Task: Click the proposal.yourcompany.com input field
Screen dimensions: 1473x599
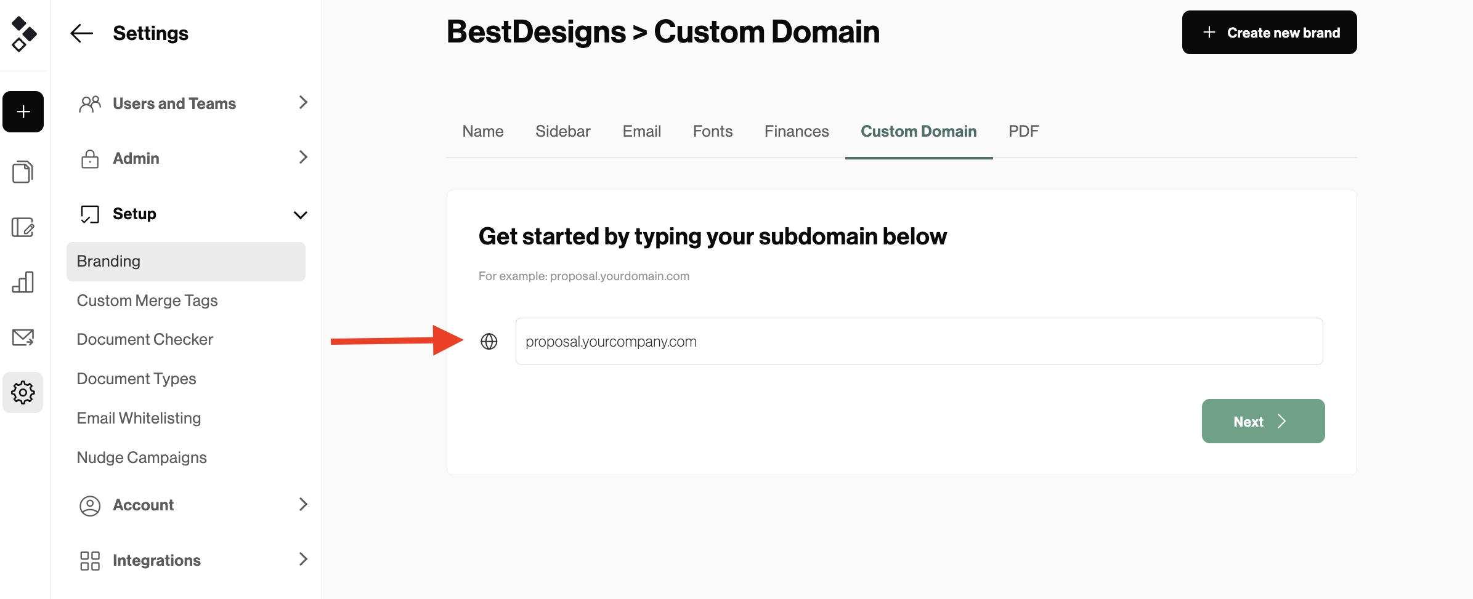Action: [919, 341]
